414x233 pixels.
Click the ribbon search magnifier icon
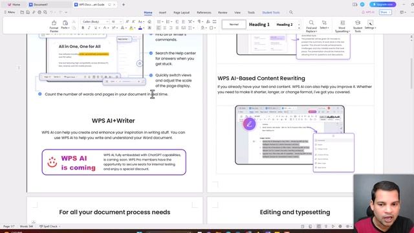291,12
